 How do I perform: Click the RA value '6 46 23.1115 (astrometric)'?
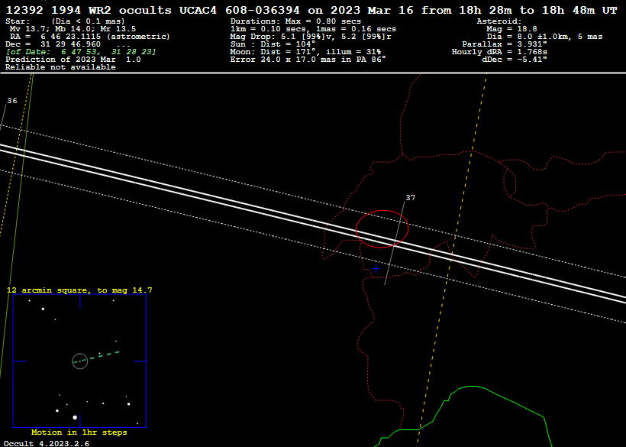point(105,37)
